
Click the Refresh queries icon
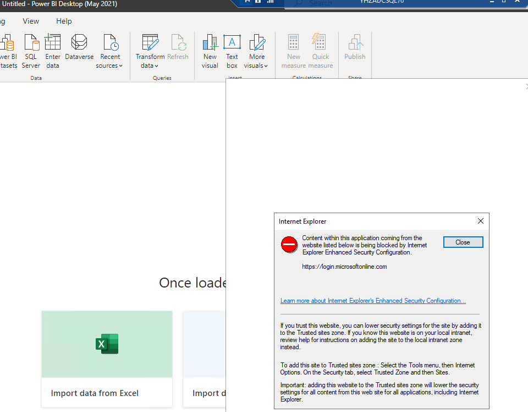178,42
